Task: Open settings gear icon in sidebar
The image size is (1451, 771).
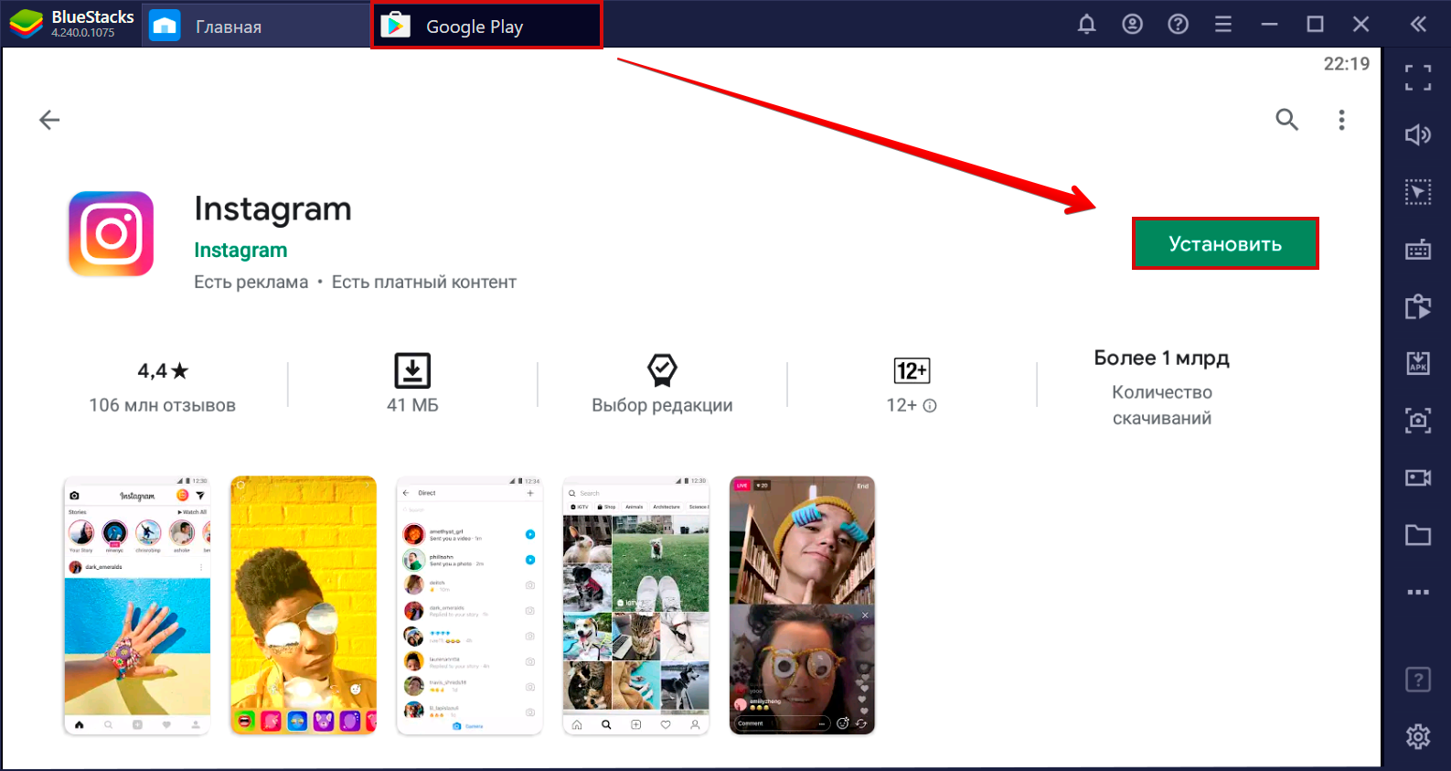Action: click(x=1418, y=736)
